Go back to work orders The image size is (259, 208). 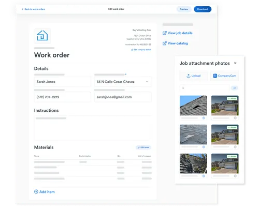click(34, 9)
